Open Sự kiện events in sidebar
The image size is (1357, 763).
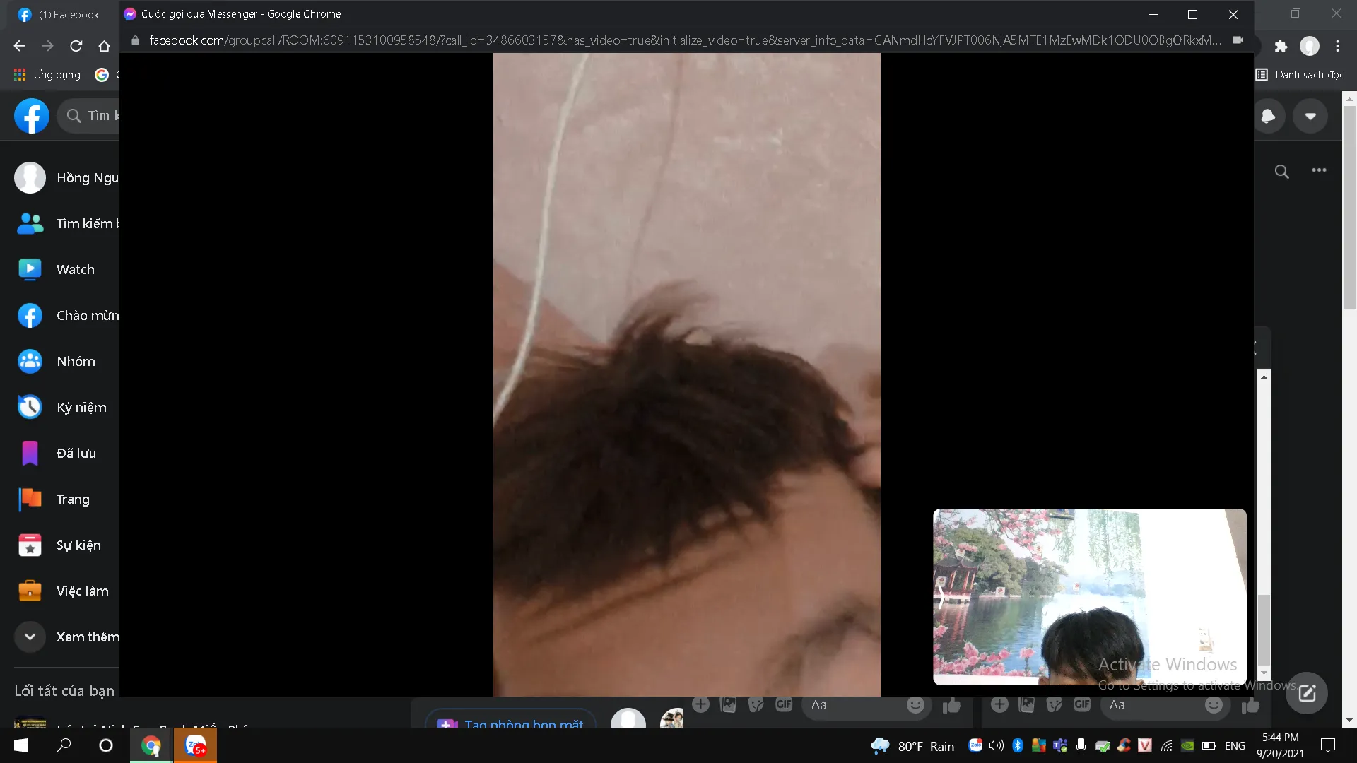(x=78, y=545)
